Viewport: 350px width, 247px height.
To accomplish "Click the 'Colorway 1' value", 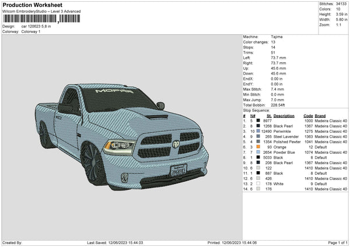I will 31,31.
